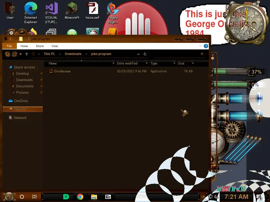Open the File menu tab

pos(9,46)
